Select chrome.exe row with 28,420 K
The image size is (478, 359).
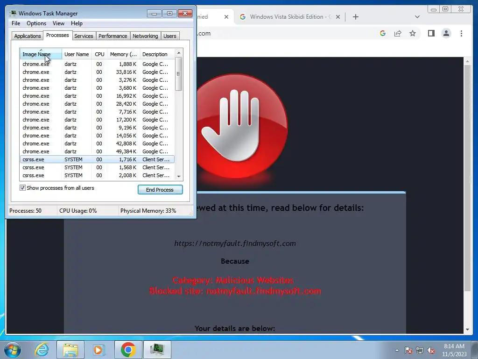tap(97, 104)
